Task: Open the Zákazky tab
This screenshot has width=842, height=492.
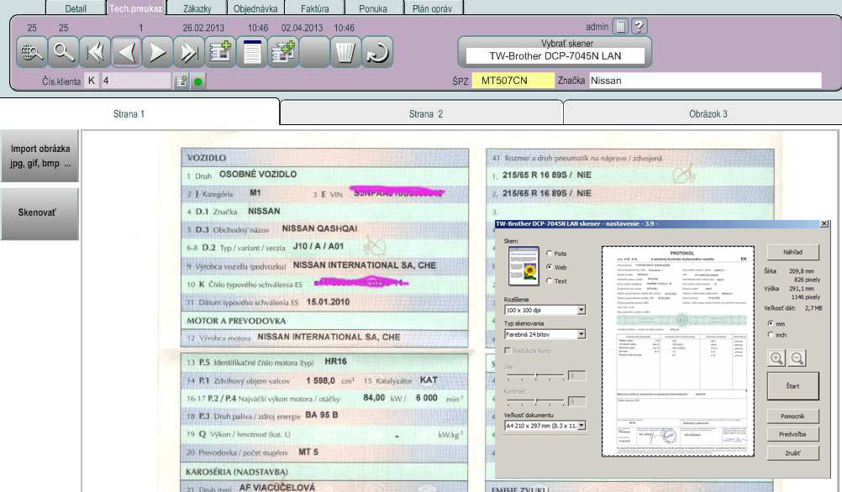Action: point(197,8)
